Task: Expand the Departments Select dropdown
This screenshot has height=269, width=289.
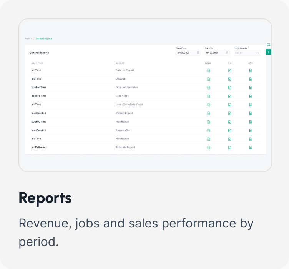Action: pyautogui.click(x=247, y=53)
